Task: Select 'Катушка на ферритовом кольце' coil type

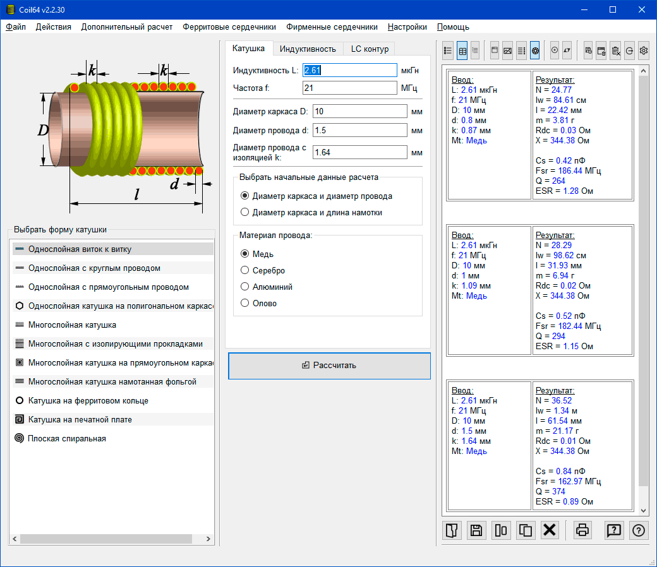Action: pyautogui.click(x=113, y=401)
